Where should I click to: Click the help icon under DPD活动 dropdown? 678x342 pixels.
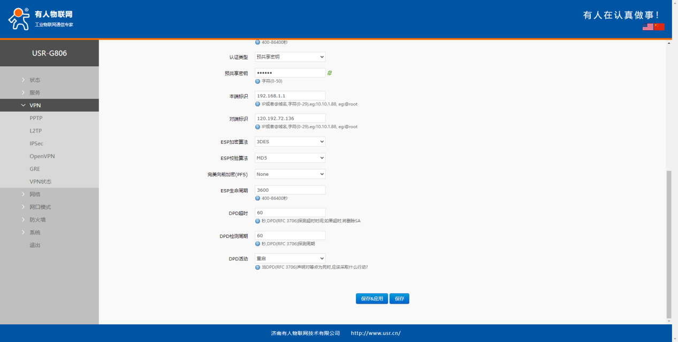click(x=258, y=267)
